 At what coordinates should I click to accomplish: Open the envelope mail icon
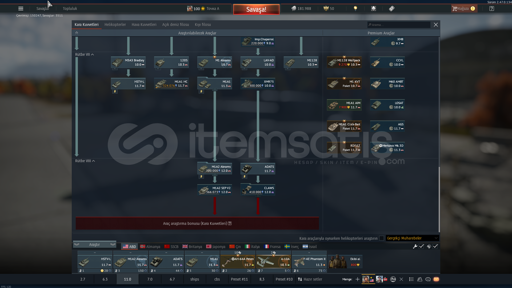click(x=436, y=279)
